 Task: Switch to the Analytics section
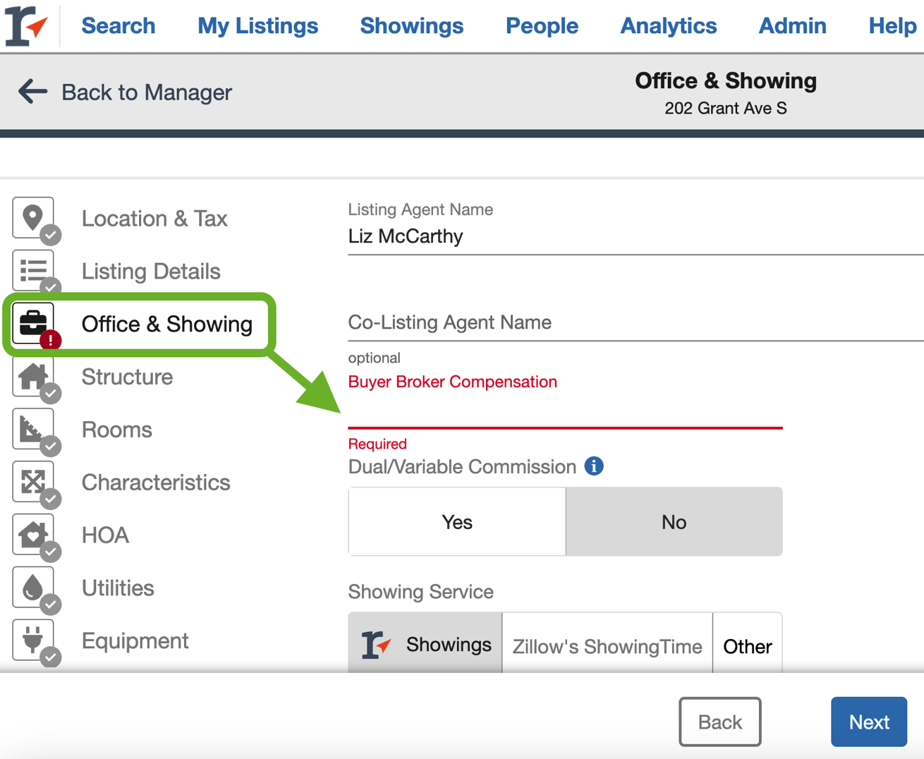point(668,25)
